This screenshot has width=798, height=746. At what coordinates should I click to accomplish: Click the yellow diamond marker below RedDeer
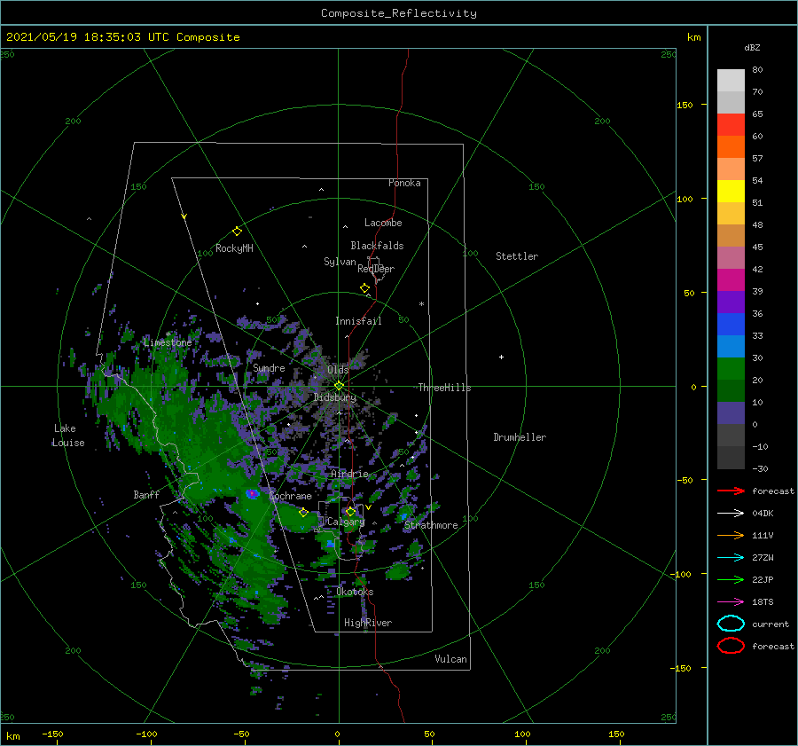click(x=365, y=287)
